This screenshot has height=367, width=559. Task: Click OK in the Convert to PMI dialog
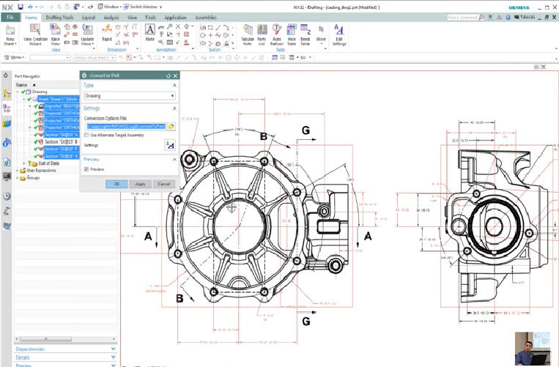click(116, 184)
